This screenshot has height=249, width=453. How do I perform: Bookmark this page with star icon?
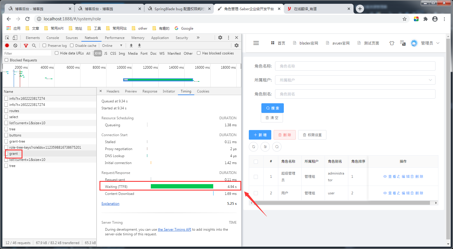coord(405,19)
